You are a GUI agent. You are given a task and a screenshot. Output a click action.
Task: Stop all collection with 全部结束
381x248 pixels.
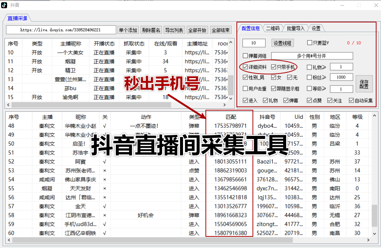click(x=220, y=30)
